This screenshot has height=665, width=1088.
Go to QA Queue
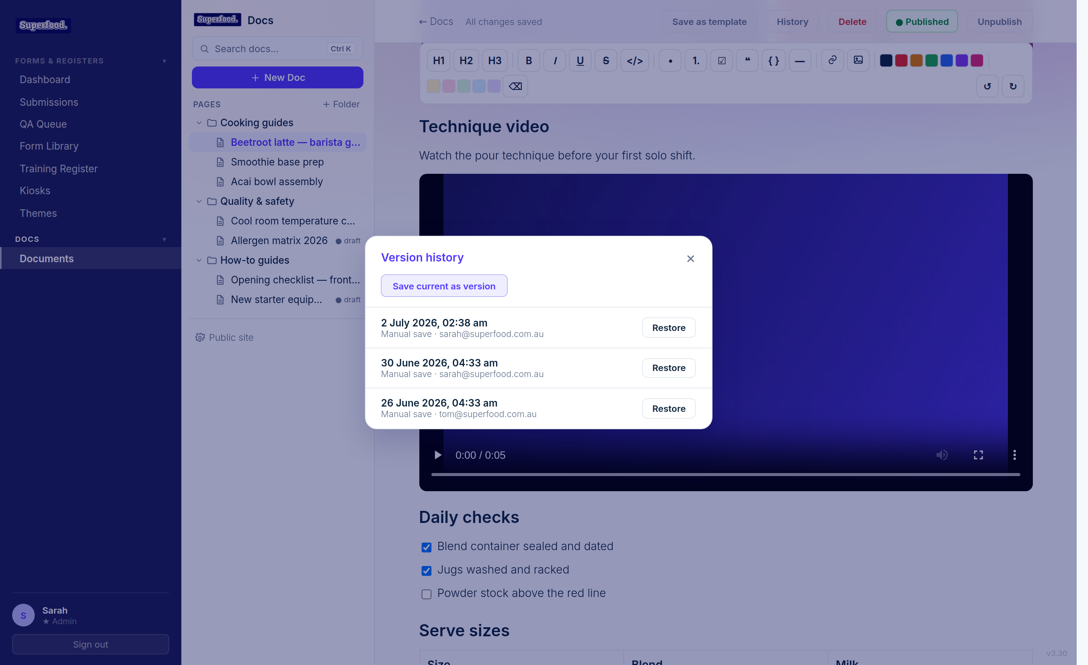[43, 124]
